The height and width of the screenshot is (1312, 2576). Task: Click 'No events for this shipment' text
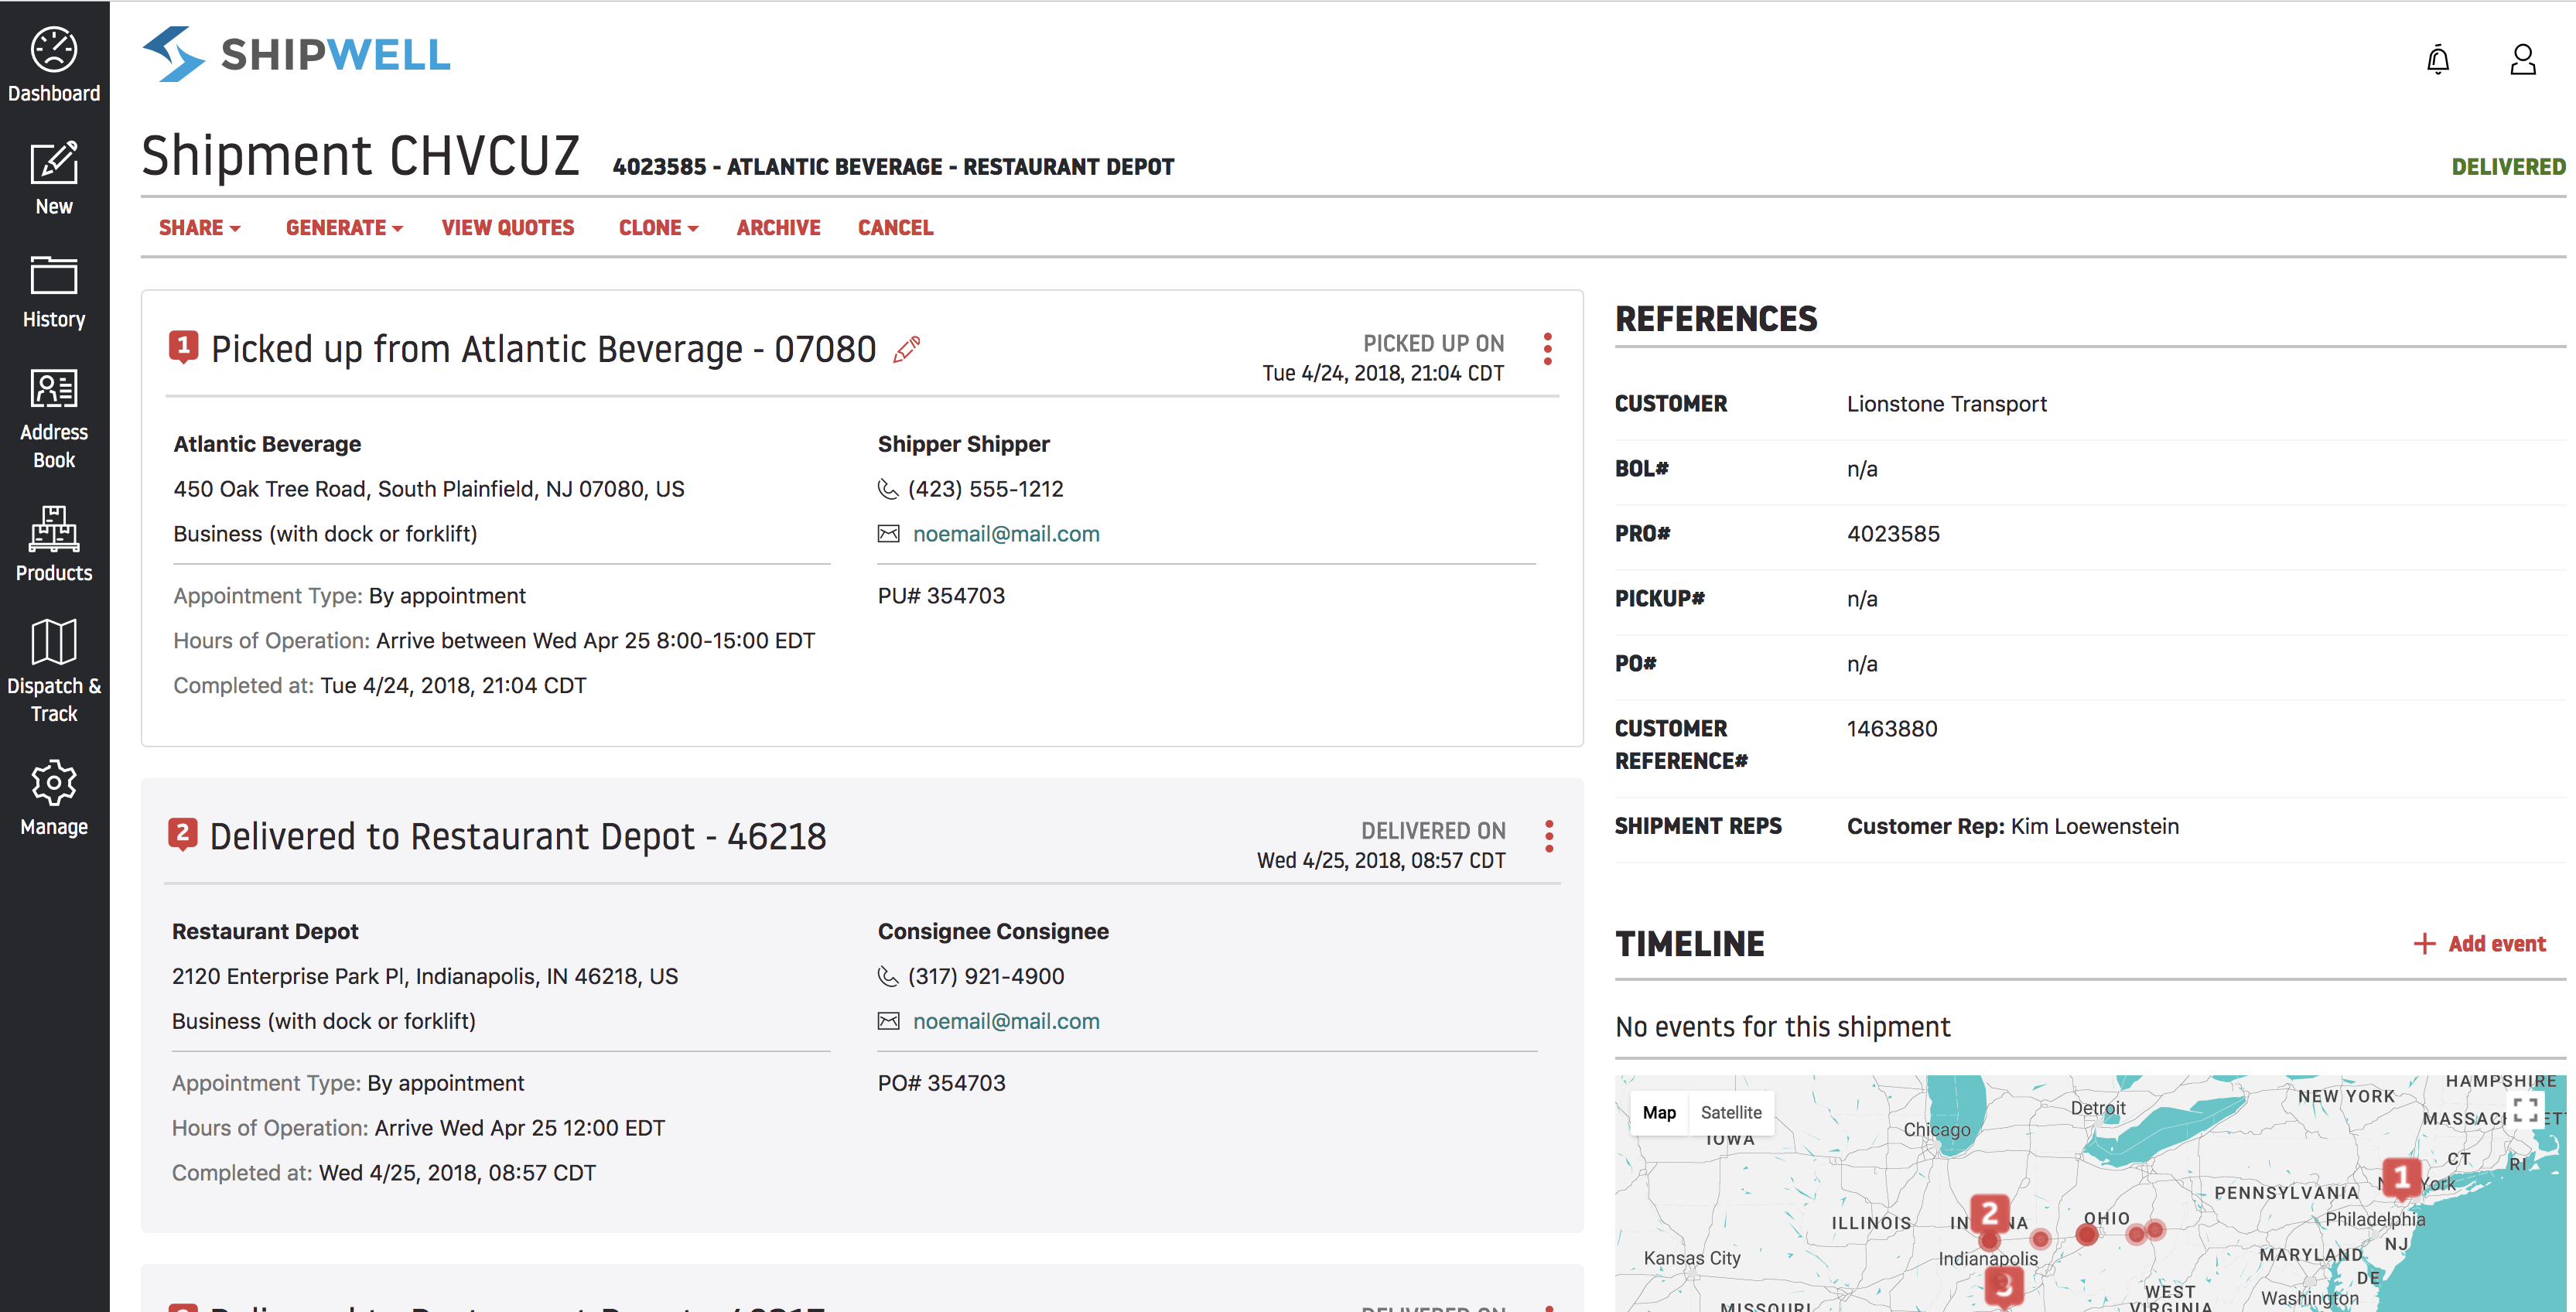point(1782,1027)
